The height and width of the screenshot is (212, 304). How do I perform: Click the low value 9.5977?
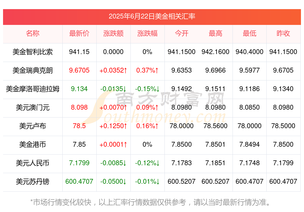pos(250,70)
